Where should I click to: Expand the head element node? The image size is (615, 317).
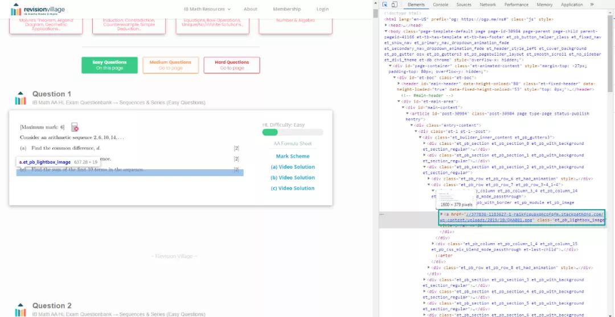387,25
